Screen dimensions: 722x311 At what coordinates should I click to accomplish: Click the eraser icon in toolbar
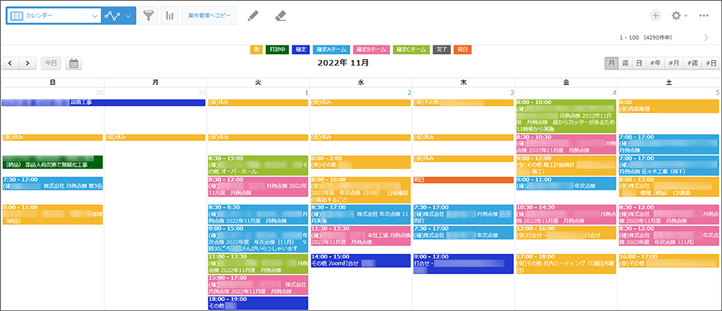(x=282, y=15)
